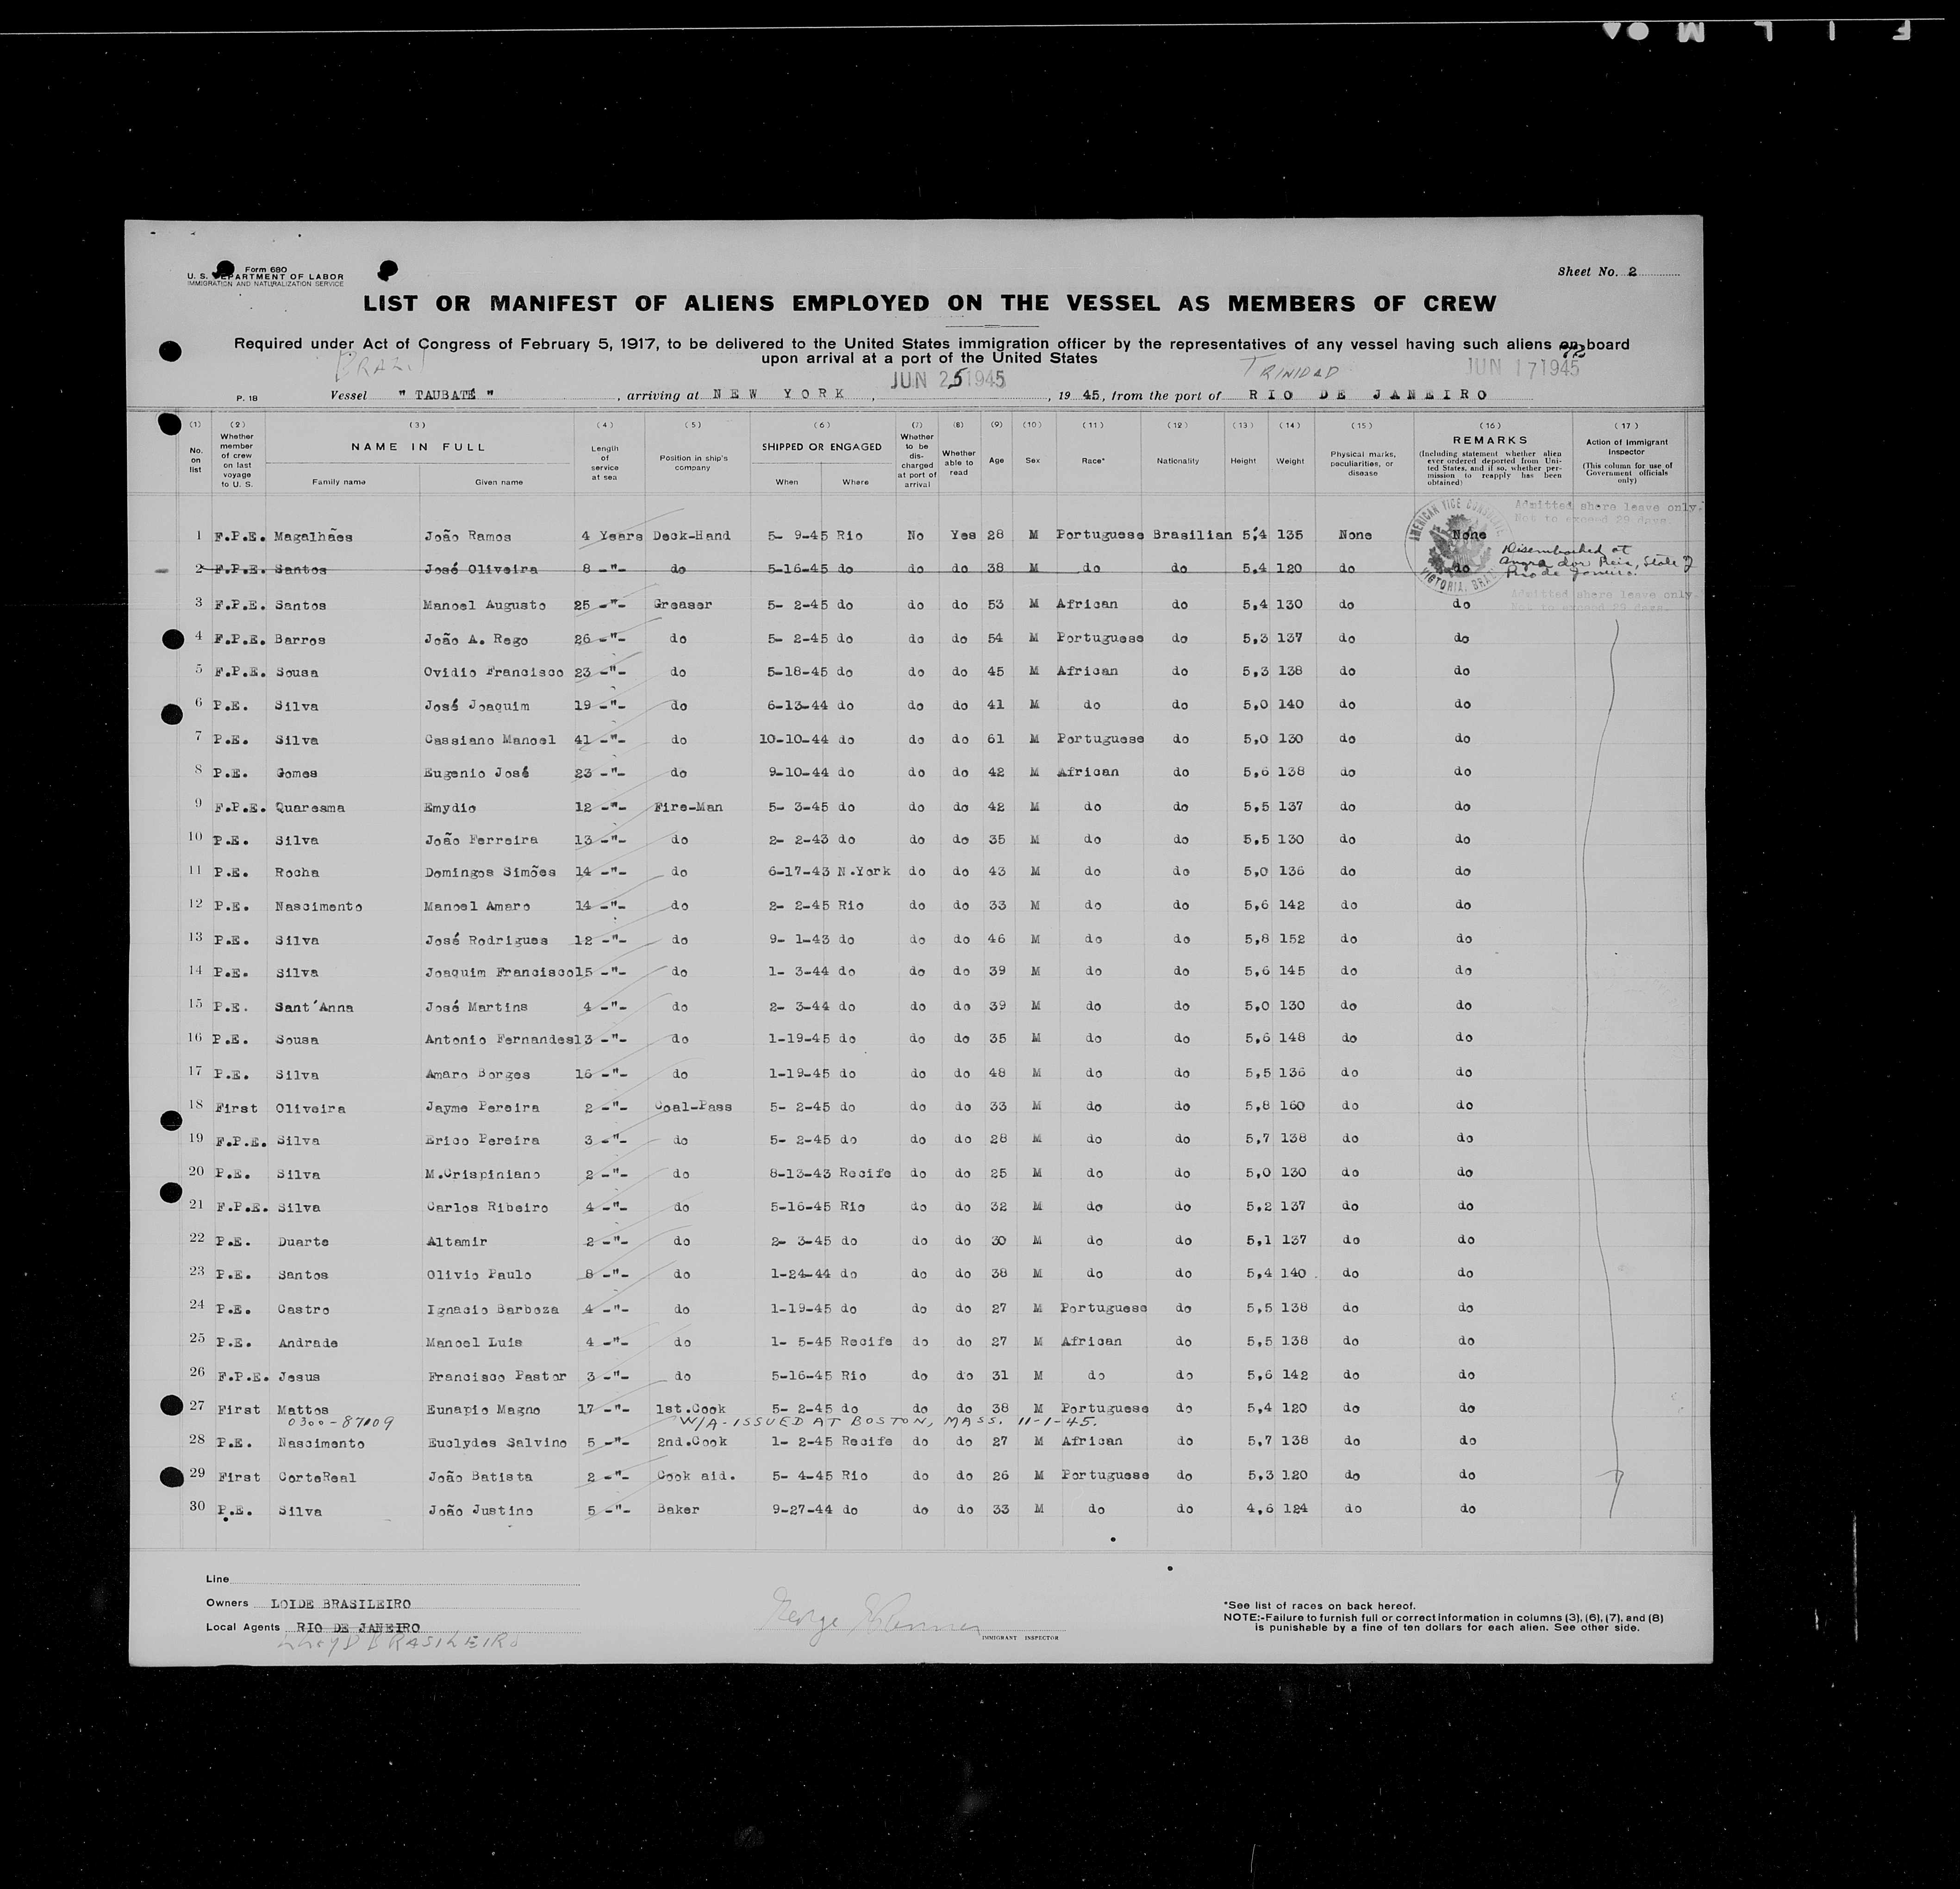Click 'SHIPPED OR ENGAGED' column header
1960x1889 pixels.
[x=822, y=447]
